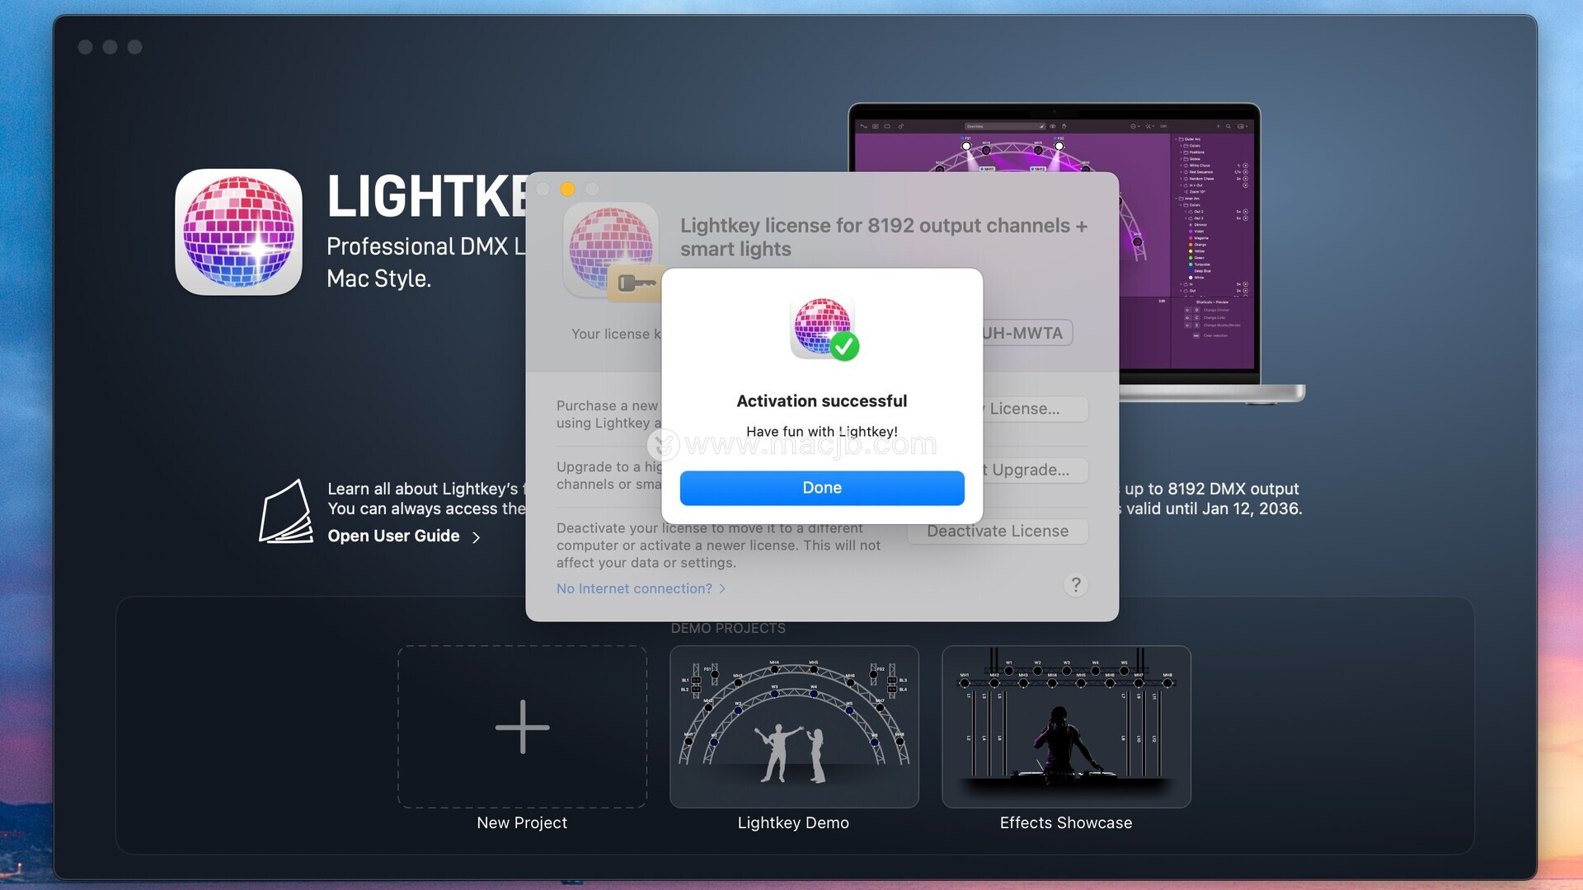Click the plus icon for New Project
Screen dimensions: 1583x890
522,727
